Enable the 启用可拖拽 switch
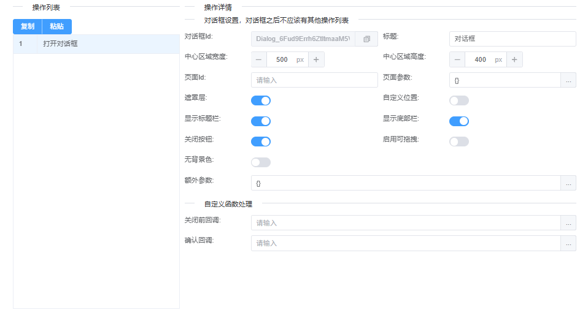588x310 pixels. click(x=459, y=142)
